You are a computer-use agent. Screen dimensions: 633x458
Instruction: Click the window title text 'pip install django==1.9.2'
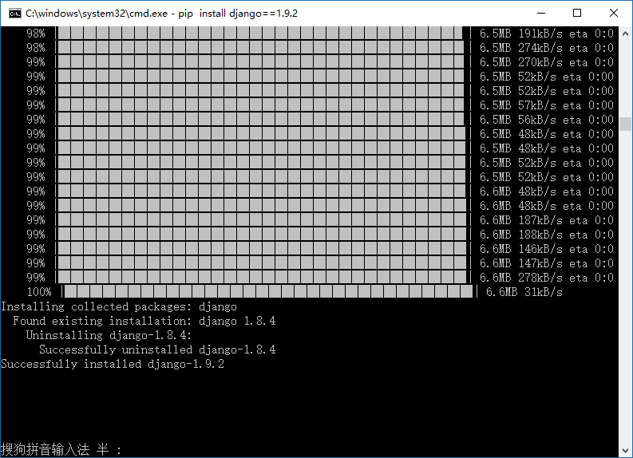(238, 14)
